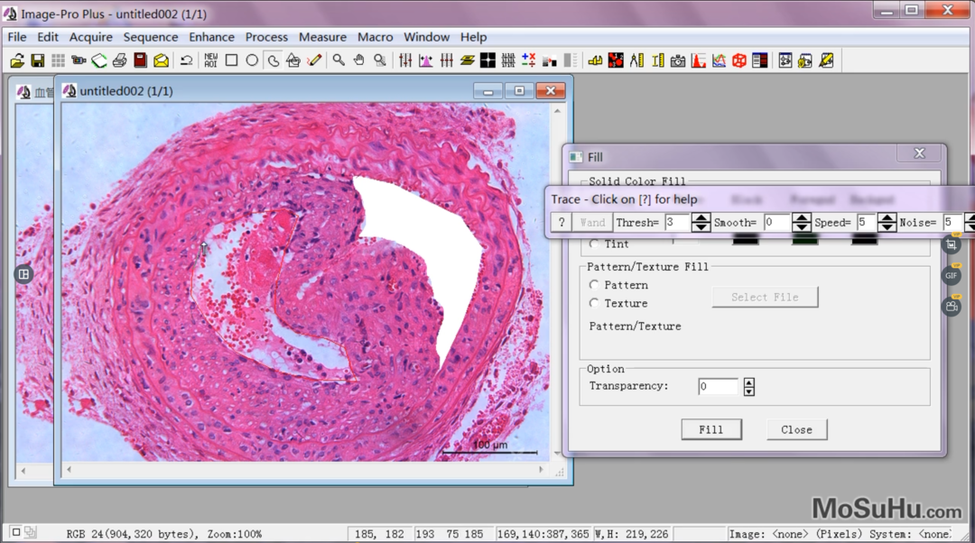Click the yellow highlighter macro icon
The height and width of the screenshot is (543, 975).
pos(826,60)
